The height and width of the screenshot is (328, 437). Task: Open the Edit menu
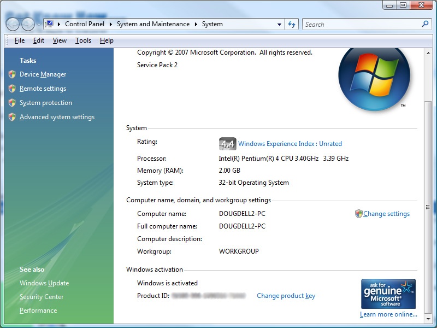click(39, 40)
